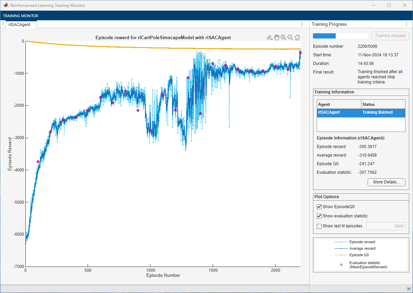The image size is (413, 293).
Task: Select the Pan hand tool
Action: point(277,37)
